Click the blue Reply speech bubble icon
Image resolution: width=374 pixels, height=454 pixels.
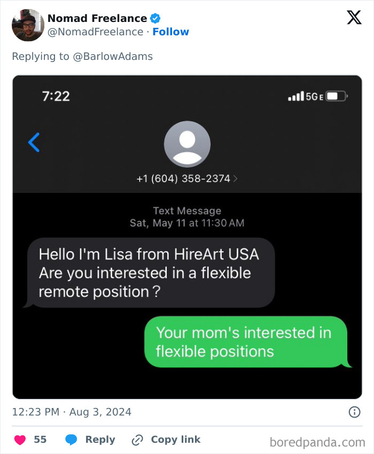pos(72,440)
